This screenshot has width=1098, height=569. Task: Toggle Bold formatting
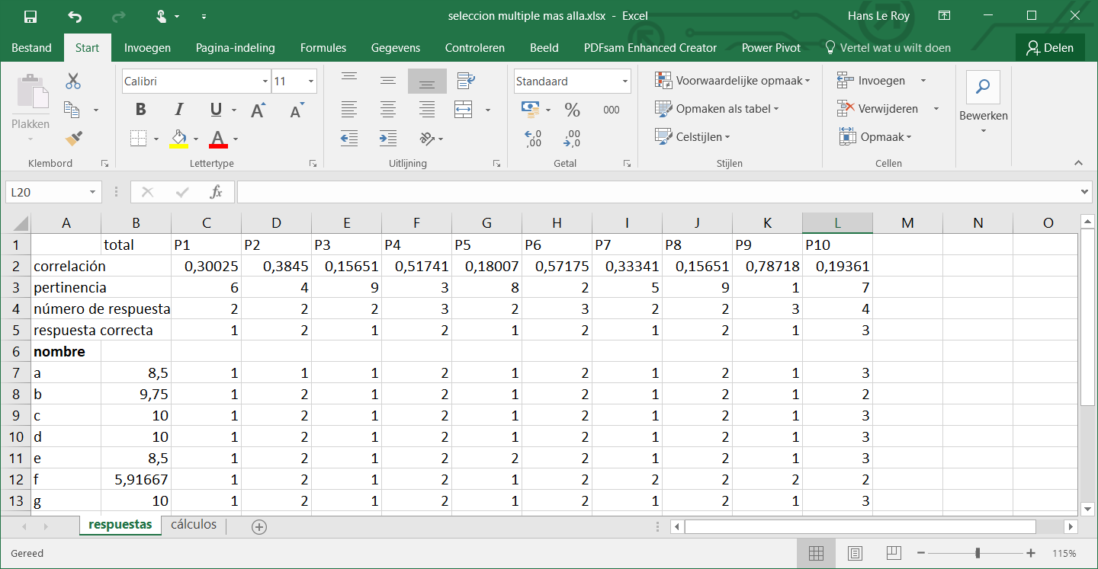[x=140, y=110]
